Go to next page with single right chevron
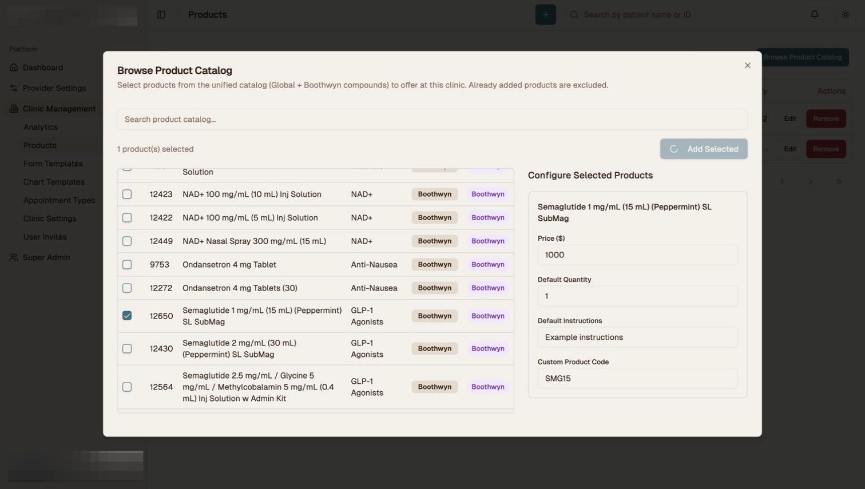 (810, 182)
